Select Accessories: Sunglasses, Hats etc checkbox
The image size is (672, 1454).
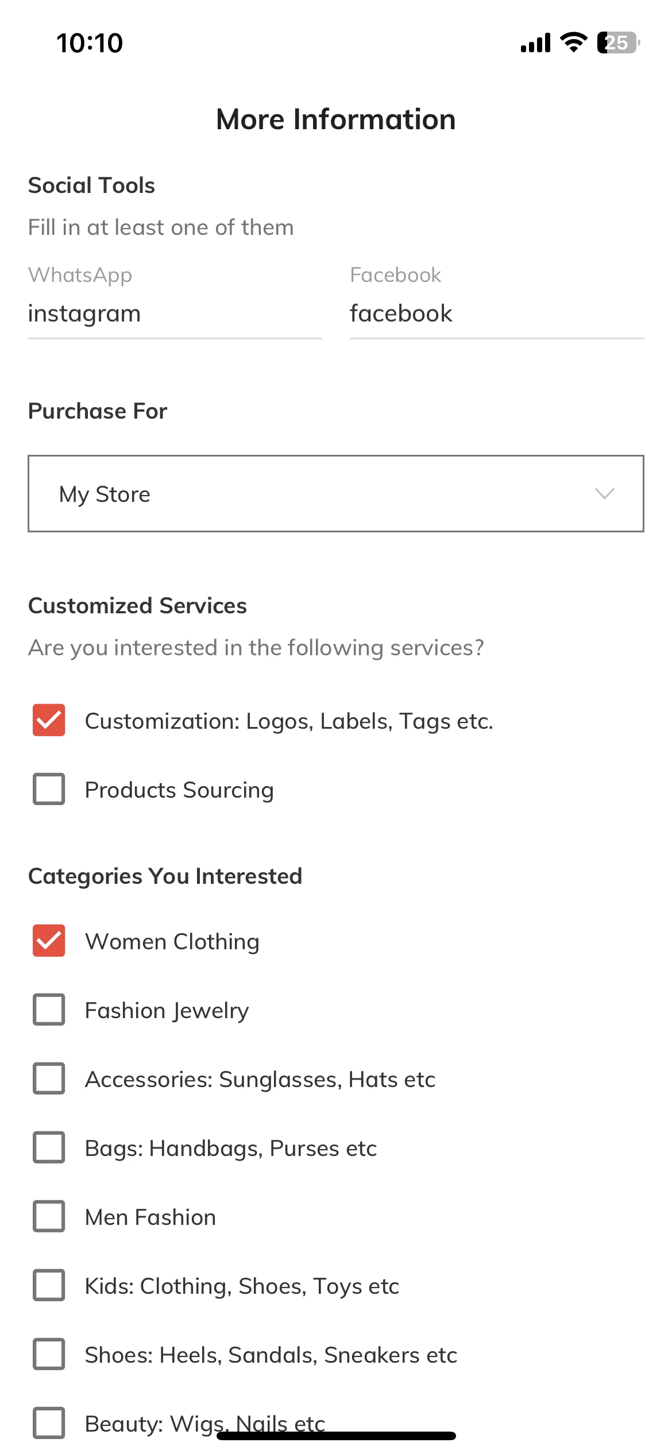coord(49,1078)
